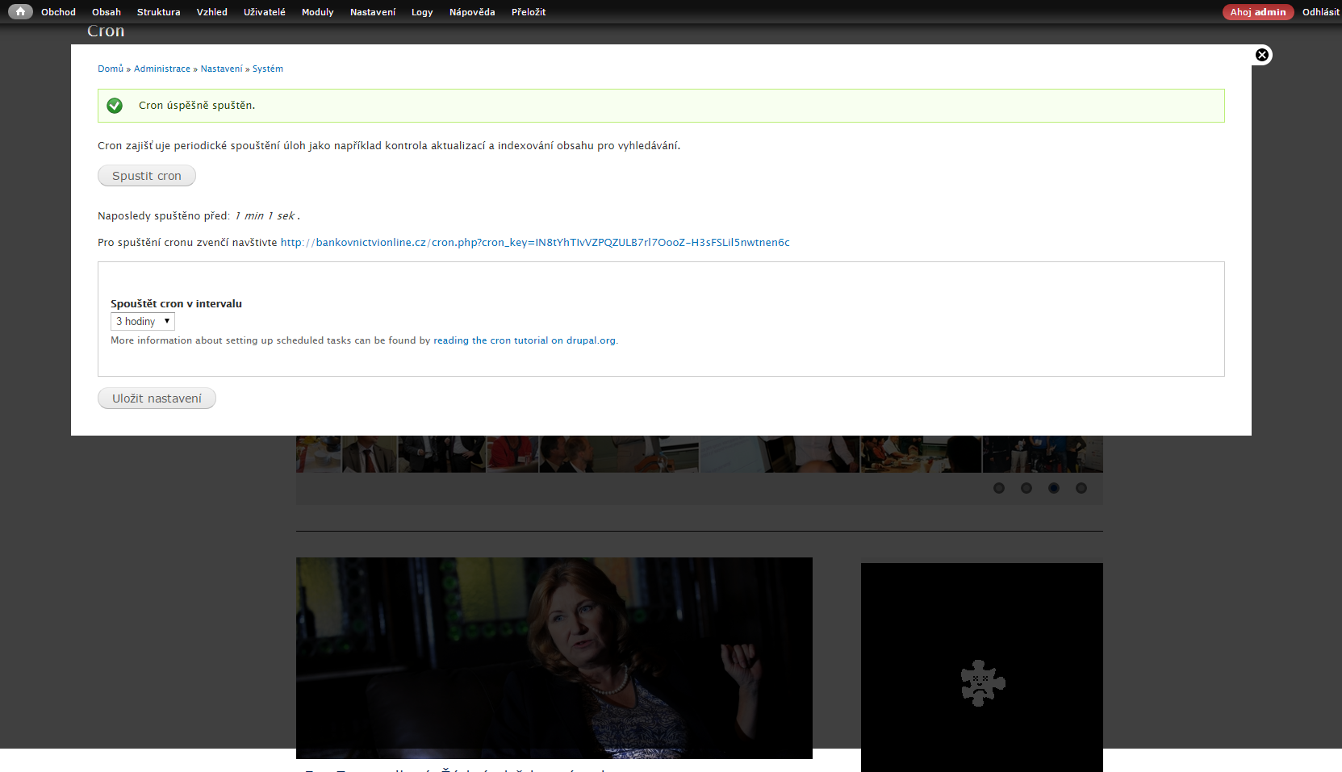Select the active third slideshow pager dot

(1054, 488)
